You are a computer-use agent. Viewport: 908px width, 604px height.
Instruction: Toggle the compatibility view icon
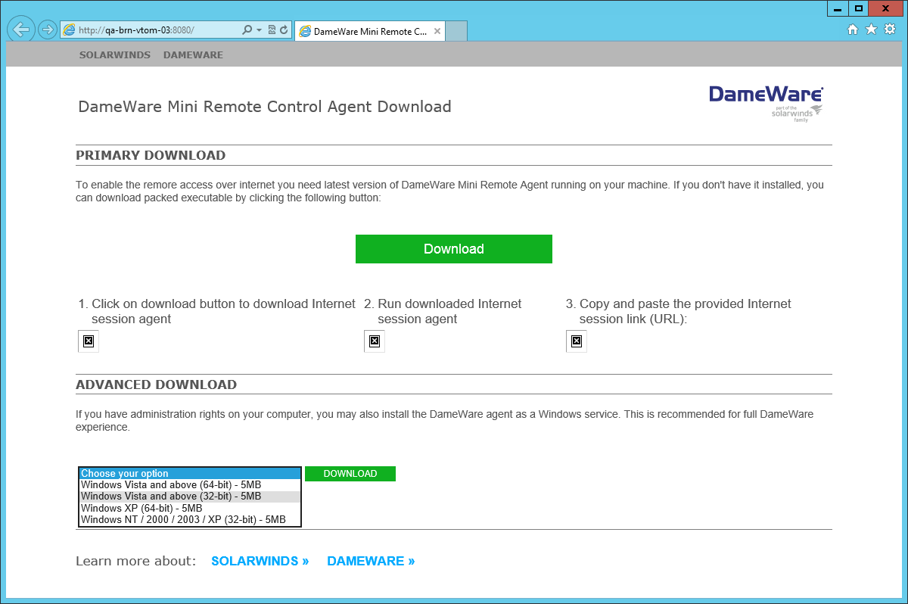pyautogui.click(x=272, y=30)
